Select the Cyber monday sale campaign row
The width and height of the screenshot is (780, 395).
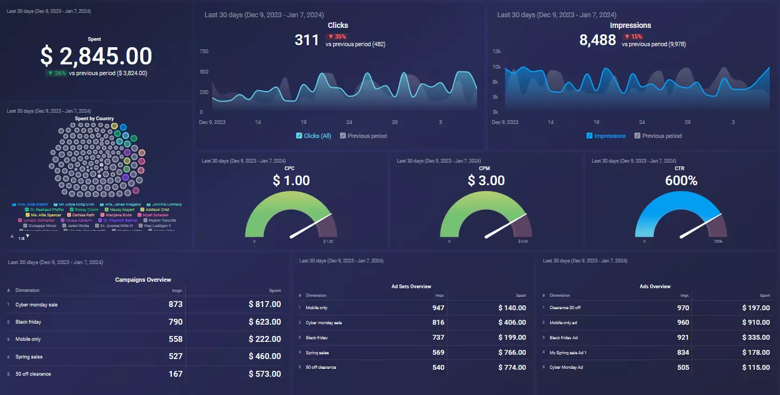tap(144, 304)
